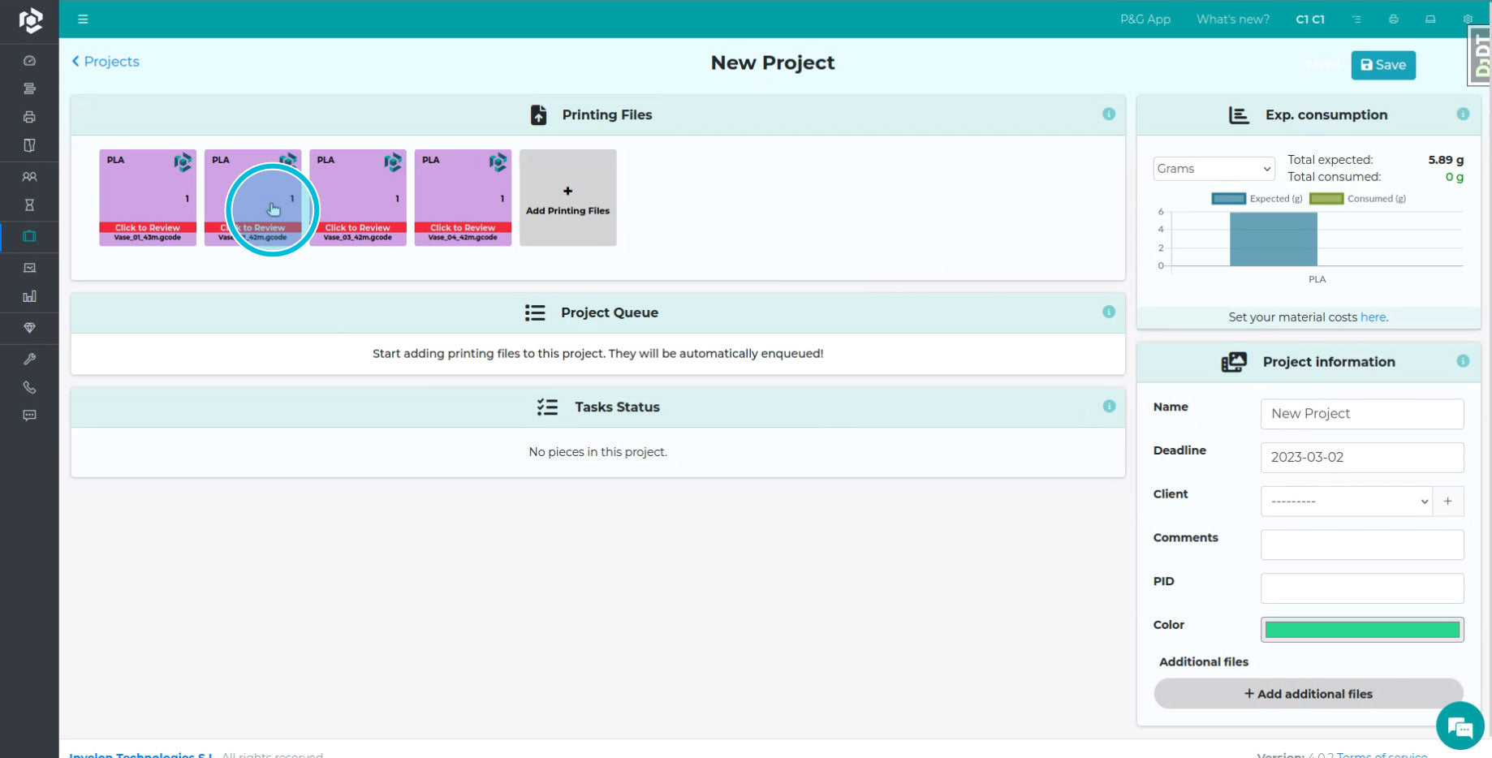
Task: Open P&G App in top bar
Action: click(1145, 19)
